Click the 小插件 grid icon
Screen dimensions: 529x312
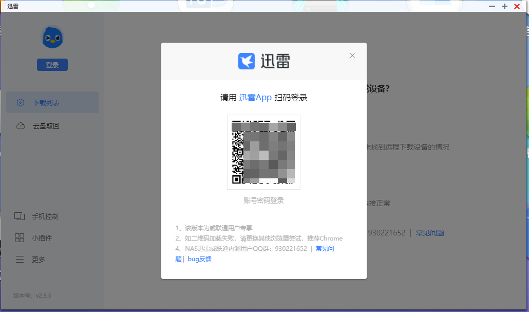(20, 238)
